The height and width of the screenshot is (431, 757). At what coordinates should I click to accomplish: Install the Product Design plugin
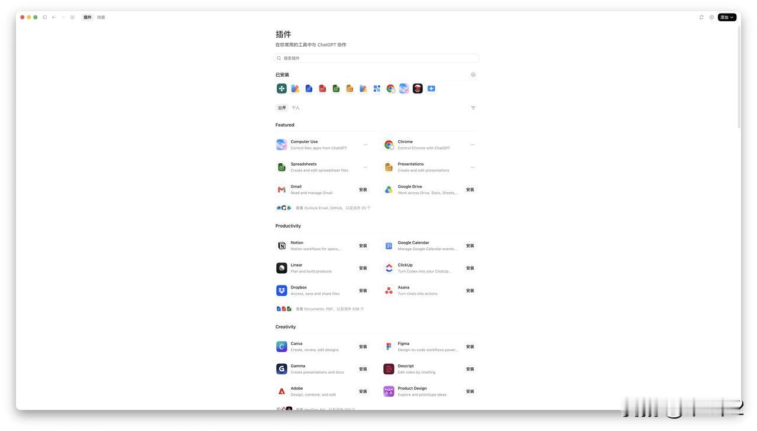tap(470, 392)
